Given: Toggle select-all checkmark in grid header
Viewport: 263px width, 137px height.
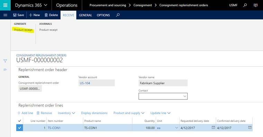Looking at the screenshot, I should (20, 121).
